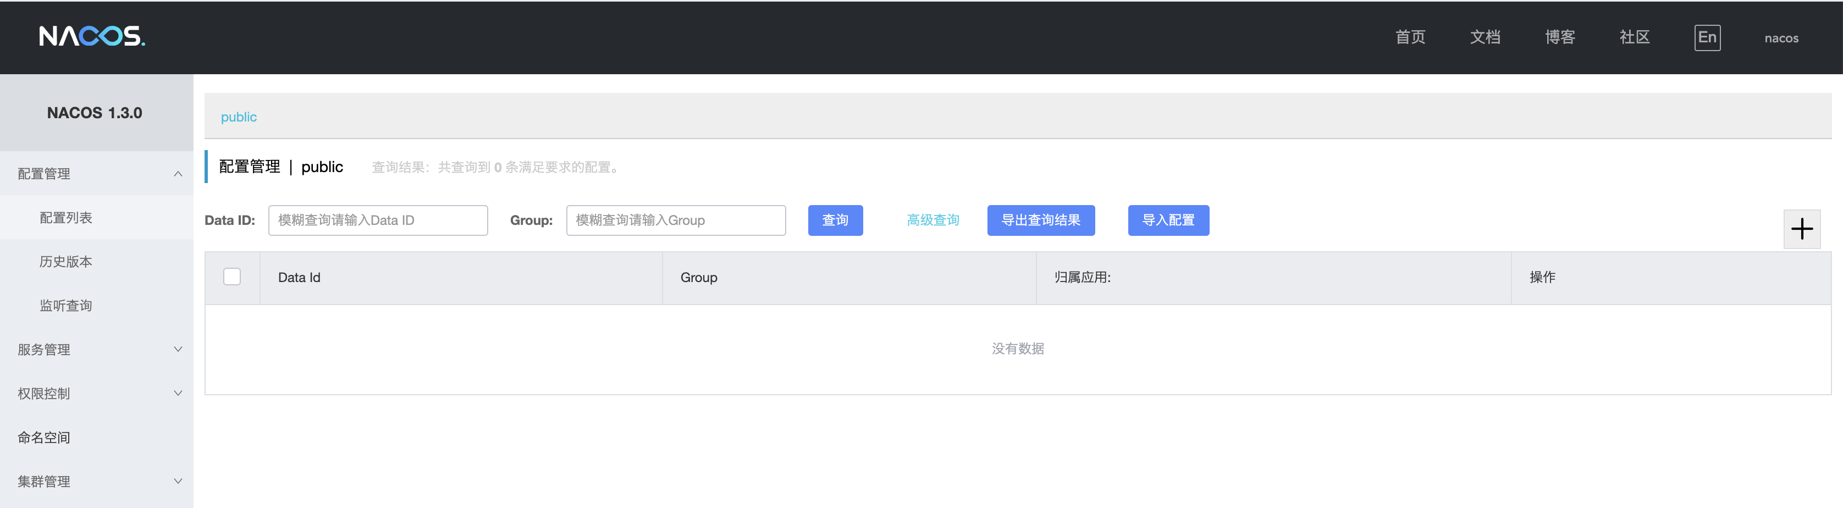Select the public namespace tab

click(x=238, y=117)
